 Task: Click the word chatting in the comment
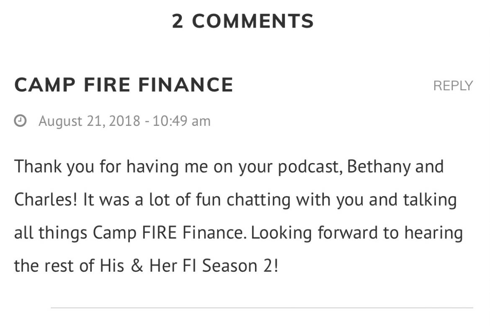258,200
